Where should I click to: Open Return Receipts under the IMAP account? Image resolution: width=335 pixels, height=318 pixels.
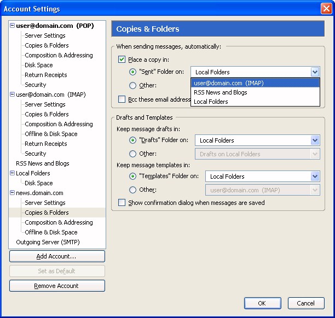pyautogui.click(x=46, y=144)
